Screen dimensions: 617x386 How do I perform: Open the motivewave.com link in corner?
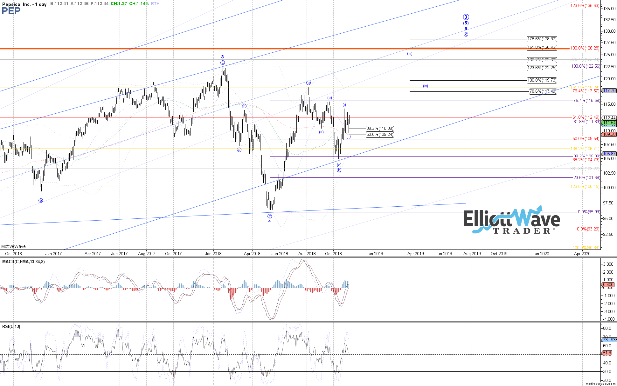[x=600, y=383]
